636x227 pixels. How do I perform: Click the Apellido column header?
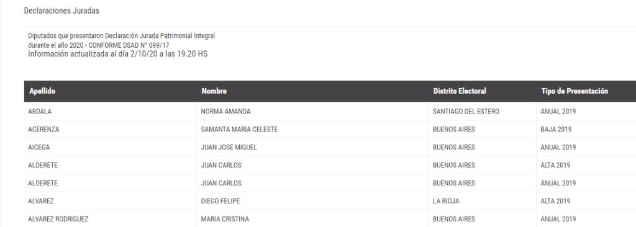[42, 91]
